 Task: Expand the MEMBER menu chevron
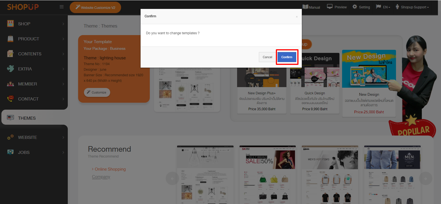(63, 84)
